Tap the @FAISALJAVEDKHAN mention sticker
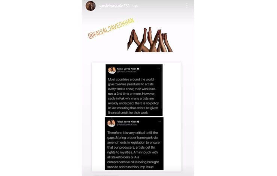Screen dimensions: 277x176 click(111, 28)
